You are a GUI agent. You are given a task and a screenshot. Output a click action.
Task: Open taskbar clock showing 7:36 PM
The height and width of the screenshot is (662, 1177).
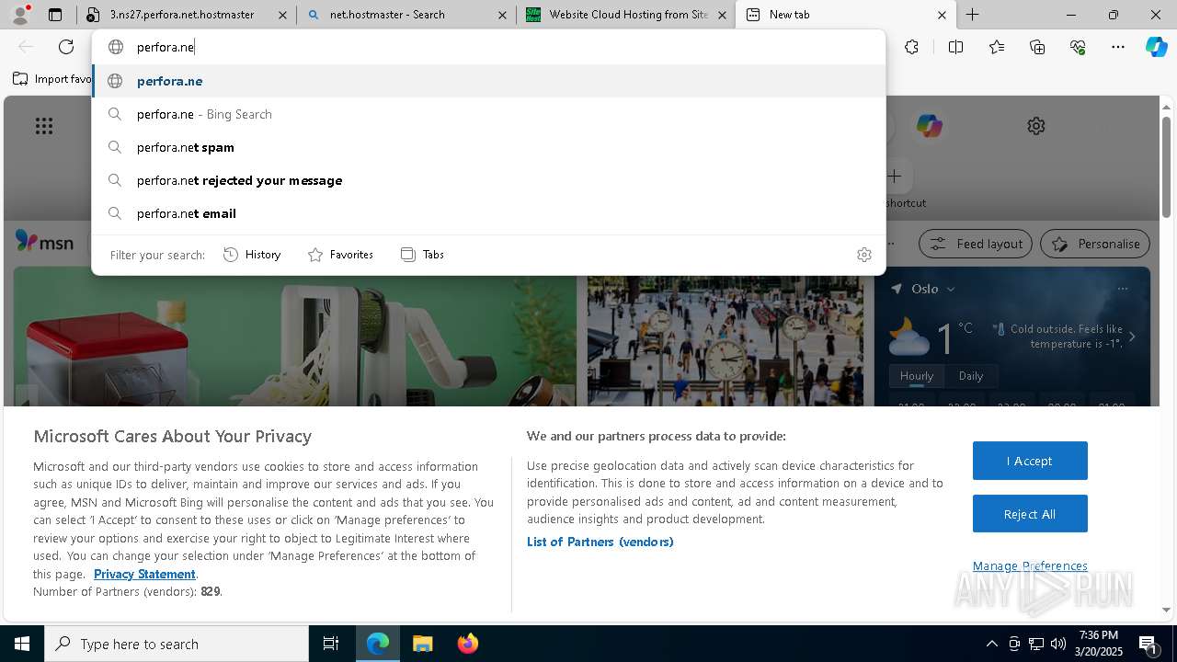click(x=1099, y=644)
